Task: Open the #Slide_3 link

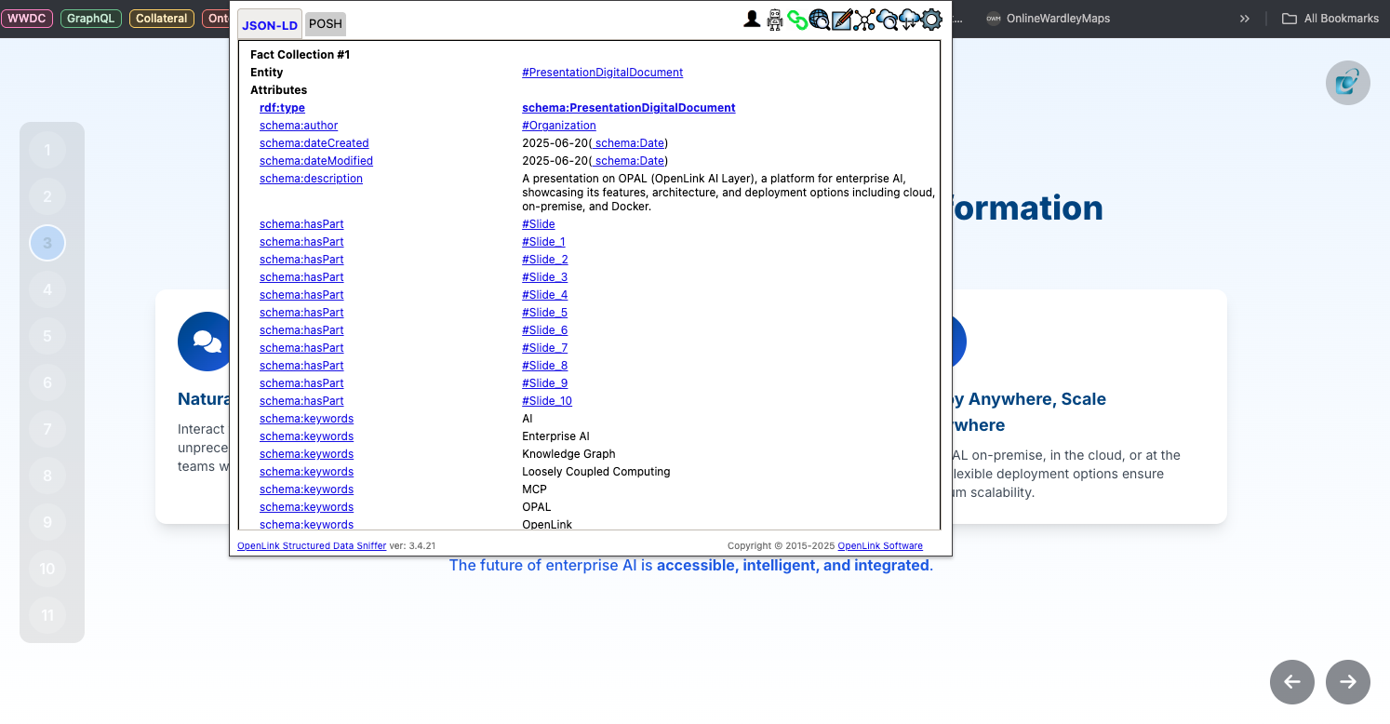Action: (545, 277)
